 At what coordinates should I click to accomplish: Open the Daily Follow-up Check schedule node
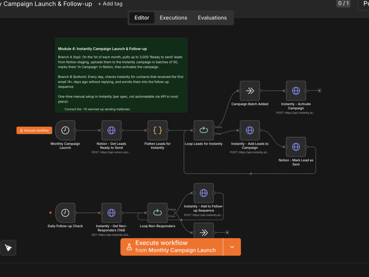pyautogui.click(x=65, y=213)
